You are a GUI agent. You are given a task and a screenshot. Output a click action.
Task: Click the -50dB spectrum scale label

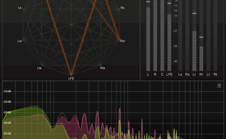click(x=7, y=134)
